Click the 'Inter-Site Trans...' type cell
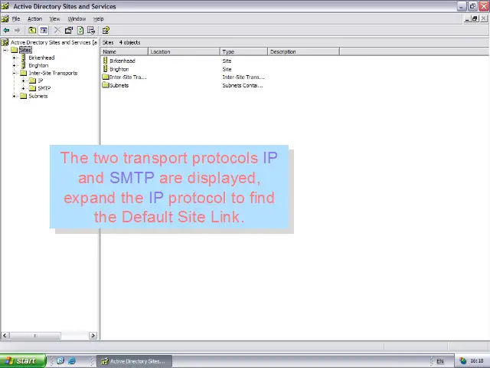 243,77
